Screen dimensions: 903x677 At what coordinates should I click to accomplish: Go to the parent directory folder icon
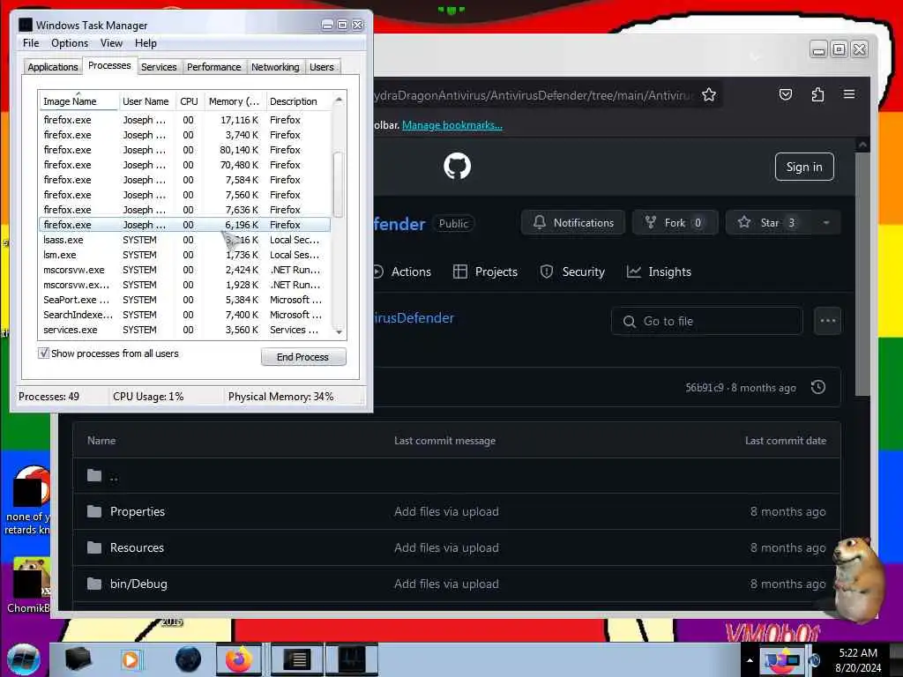pos(94,475)
